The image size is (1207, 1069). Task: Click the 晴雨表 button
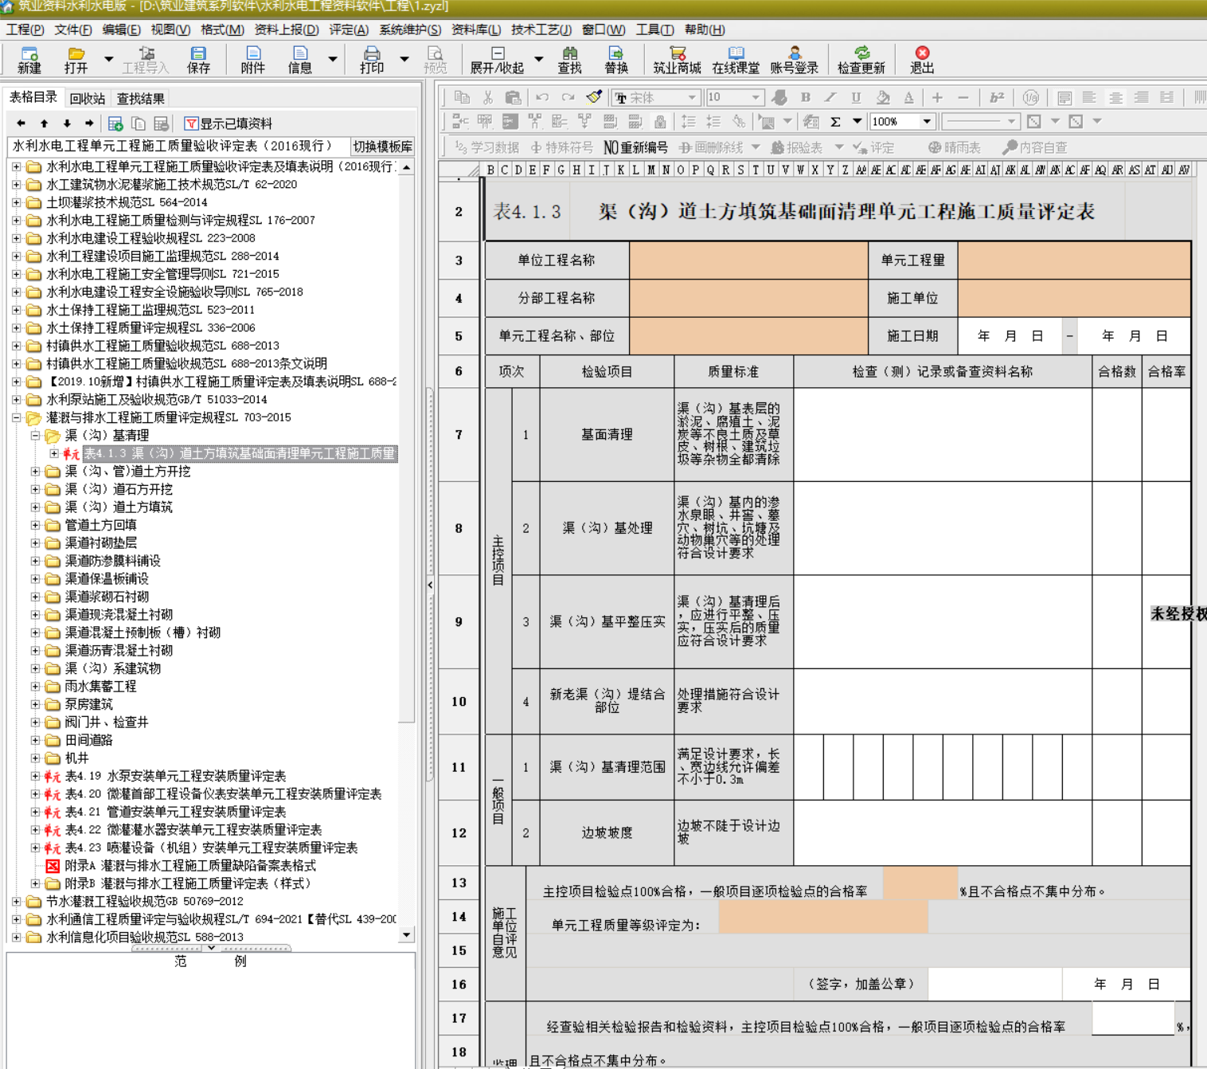point(954,147)
